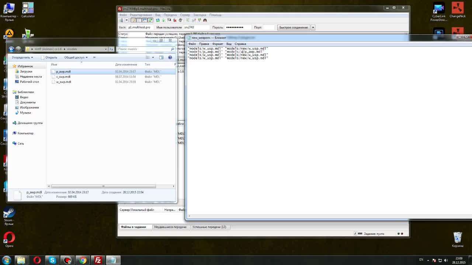Click the FileZilla icon in the taskbar

[x=98, y=260]
